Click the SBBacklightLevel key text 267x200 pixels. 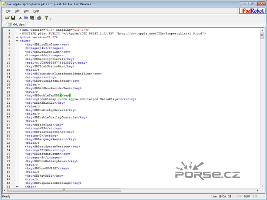point(49,59)
